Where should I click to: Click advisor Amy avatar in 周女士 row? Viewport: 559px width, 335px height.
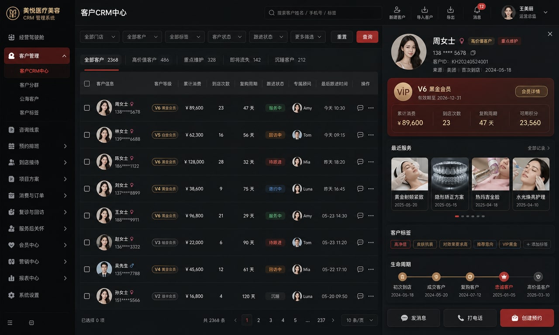point(297,108)
